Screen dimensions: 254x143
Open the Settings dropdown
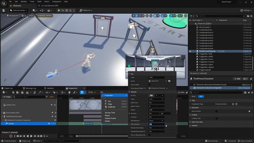click(x=246, y=10)
